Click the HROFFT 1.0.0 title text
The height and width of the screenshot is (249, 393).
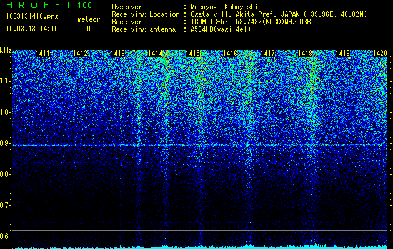point(49,5)
